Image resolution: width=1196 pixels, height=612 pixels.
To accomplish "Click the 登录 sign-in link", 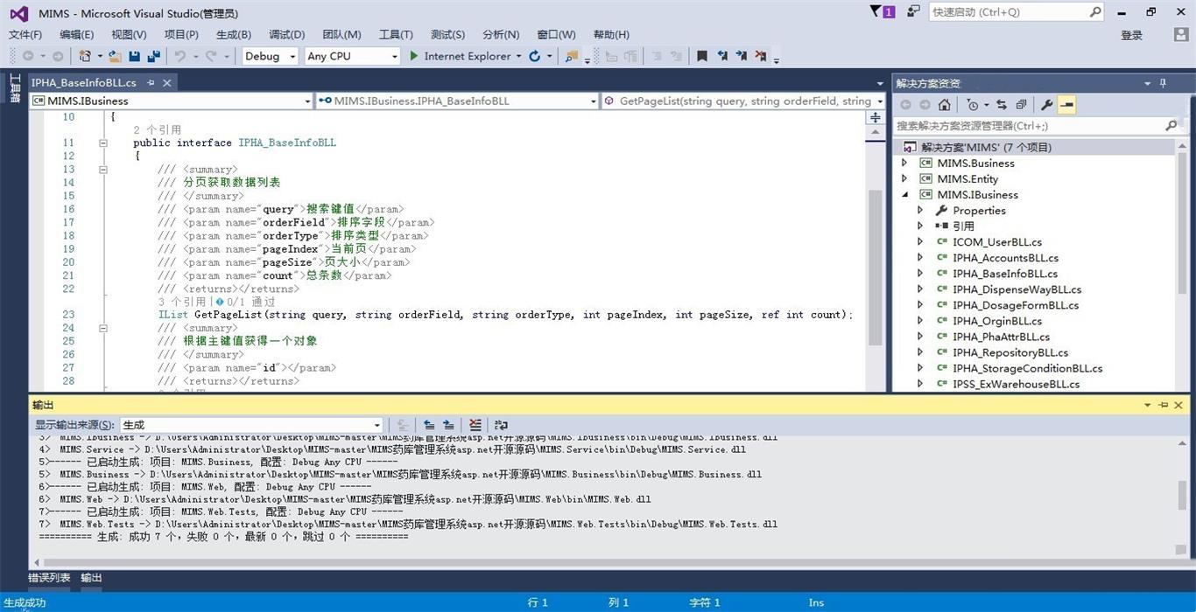I will [1132, 35].
